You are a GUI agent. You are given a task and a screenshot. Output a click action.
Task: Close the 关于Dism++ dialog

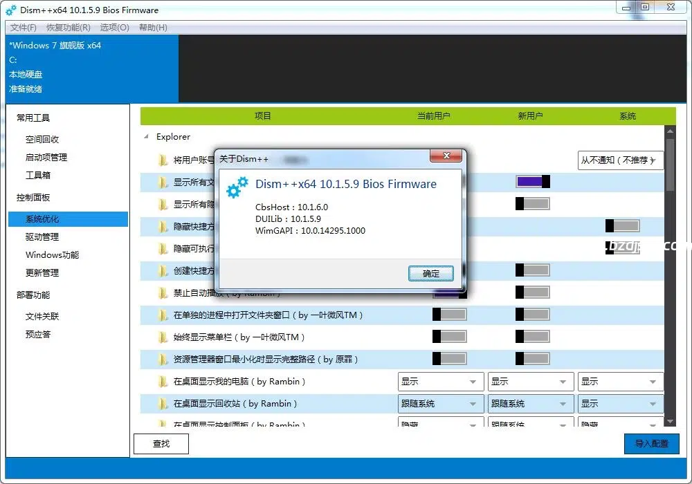click(x=446, y=156)
